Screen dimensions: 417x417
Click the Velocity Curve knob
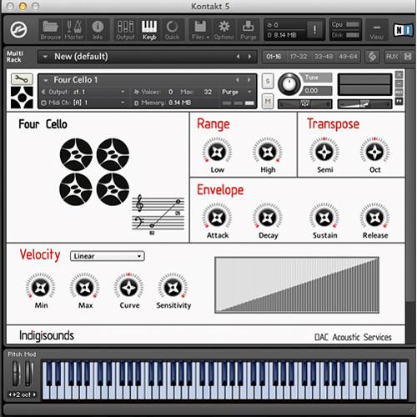pos(128,288)
